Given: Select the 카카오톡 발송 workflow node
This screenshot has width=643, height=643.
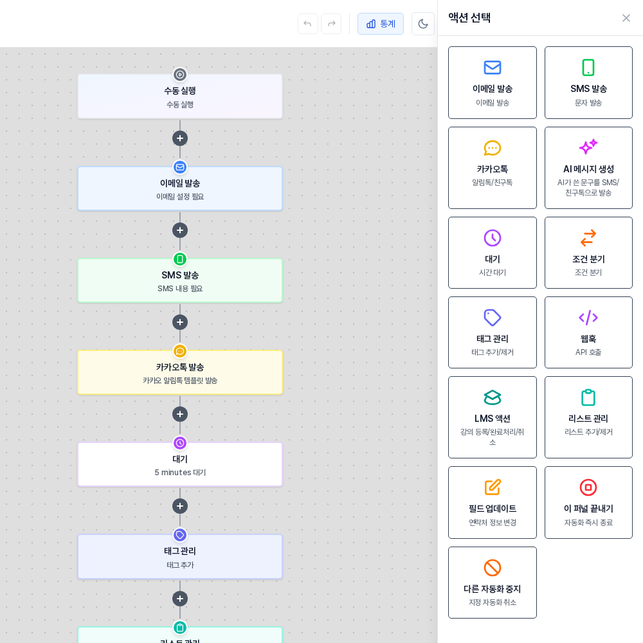Looking at the screenshot, I should [180, 372].
